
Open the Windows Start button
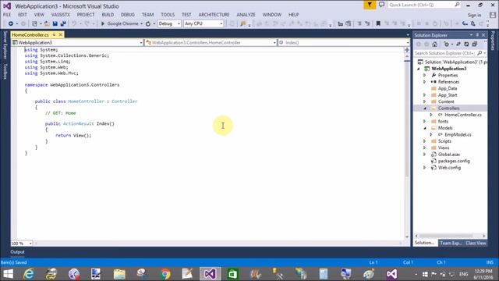tap(8, 274)
